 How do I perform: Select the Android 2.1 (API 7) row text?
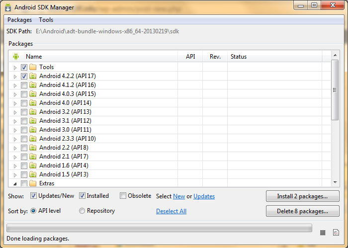[x=64, y=157]
